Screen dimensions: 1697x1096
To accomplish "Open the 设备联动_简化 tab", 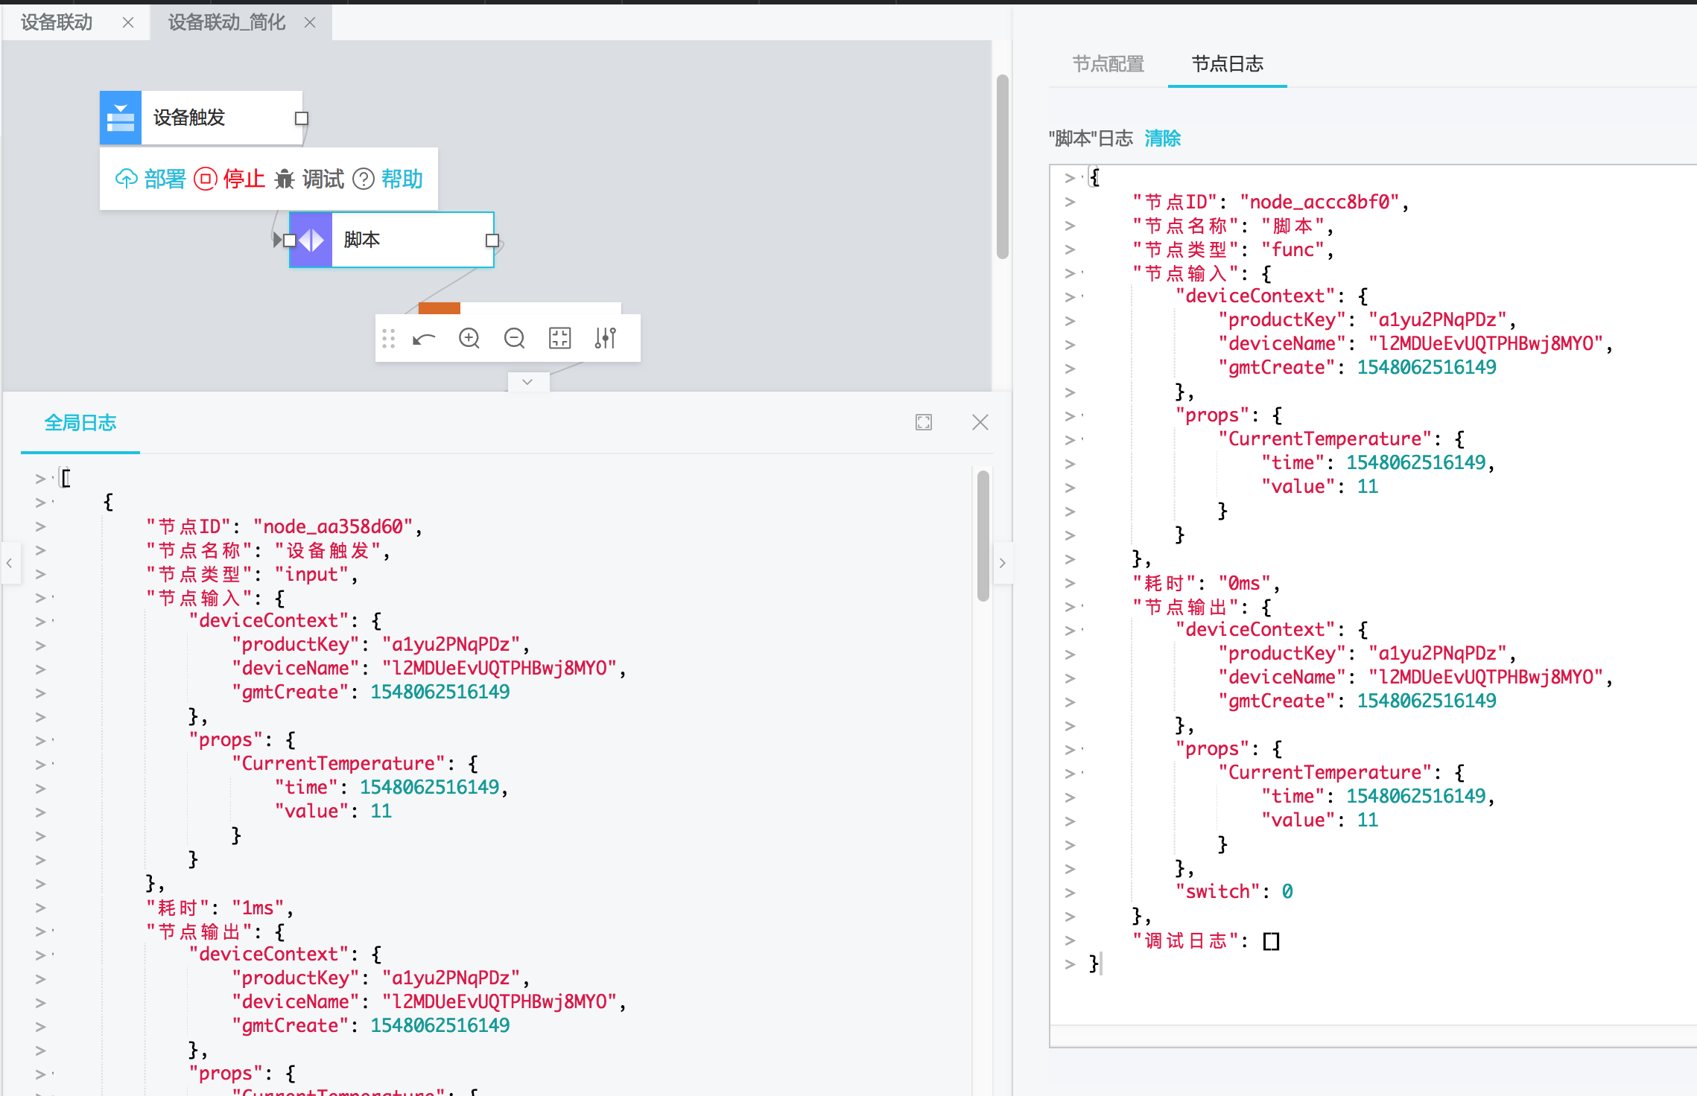I will [x=226, y=22].
